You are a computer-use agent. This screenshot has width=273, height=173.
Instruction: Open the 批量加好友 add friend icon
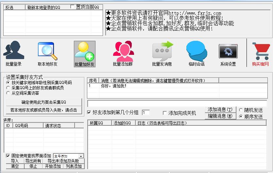point(84,54)
